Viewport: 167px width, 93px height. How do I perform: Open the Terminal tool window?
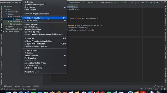coord(8,86)
